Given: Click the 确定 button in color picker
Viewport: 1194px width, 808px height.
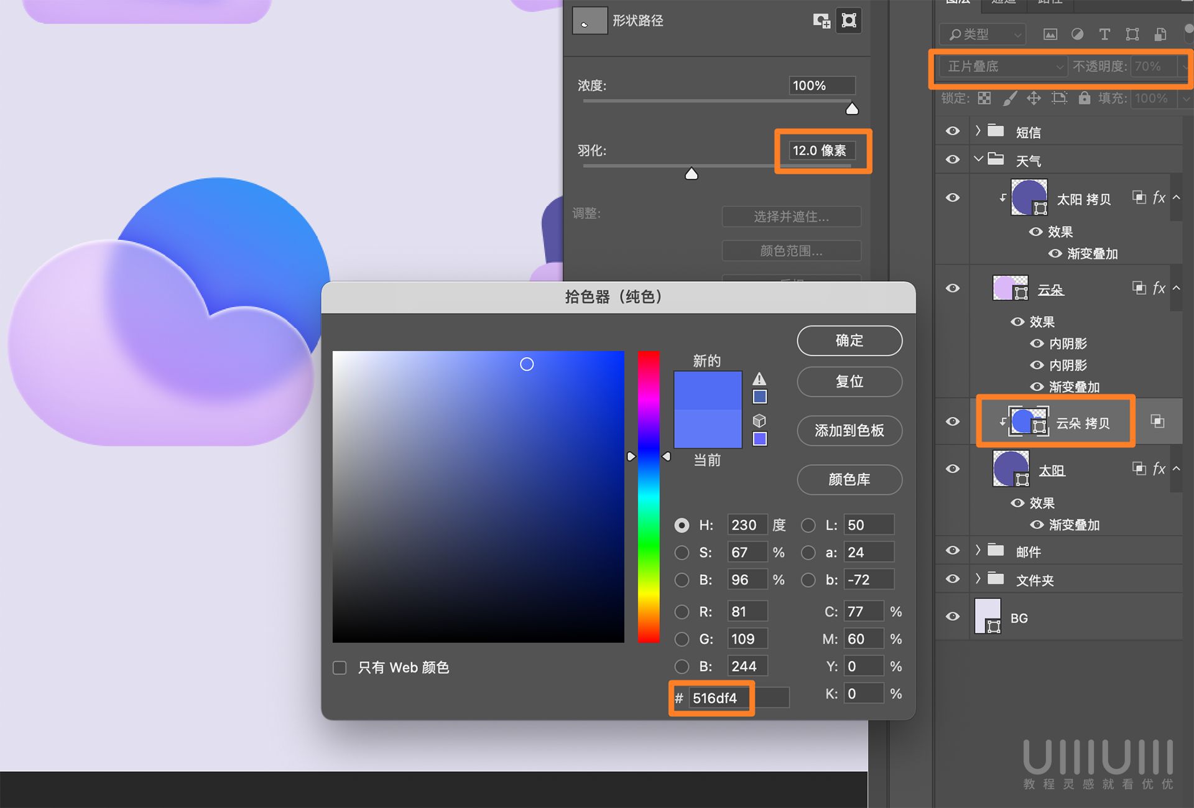Looking at the screenshot, I should coord(849,341).
